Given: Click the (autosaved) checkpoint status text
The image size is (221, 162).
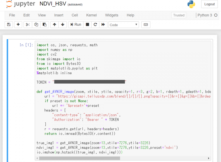Looking at the screenshot, I should (75, 5).
